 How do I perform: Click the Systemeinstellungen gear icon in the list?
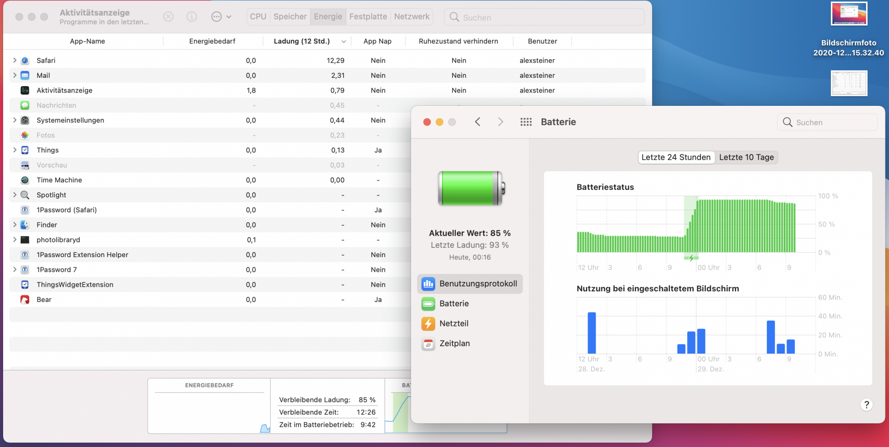coord(25,120)
